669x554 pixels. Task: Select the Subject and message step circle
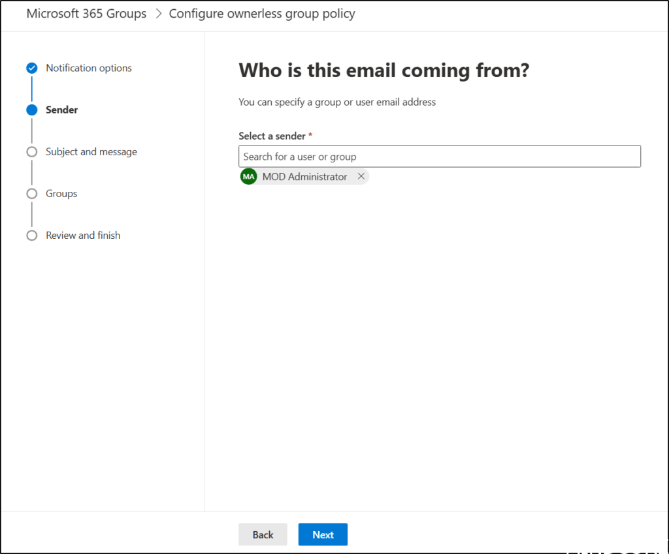(x=31, y=152)
